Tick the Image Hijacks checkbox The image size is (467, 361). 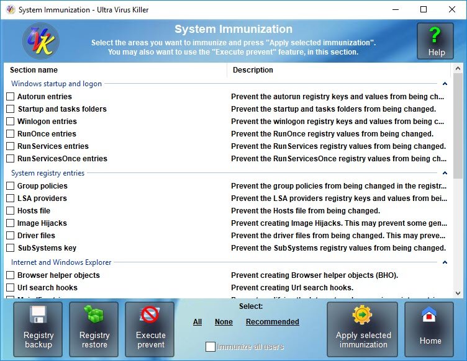(x=11, y=223)
